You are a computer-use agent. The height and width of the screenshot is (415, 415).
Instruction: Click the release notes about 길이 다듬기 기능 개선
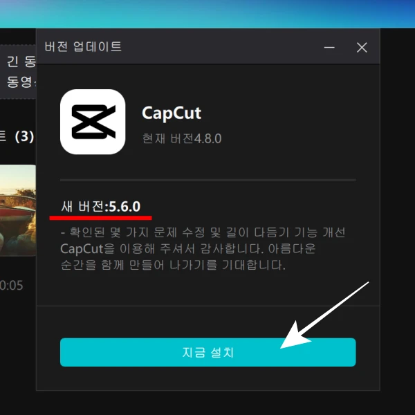click(203, 232)
